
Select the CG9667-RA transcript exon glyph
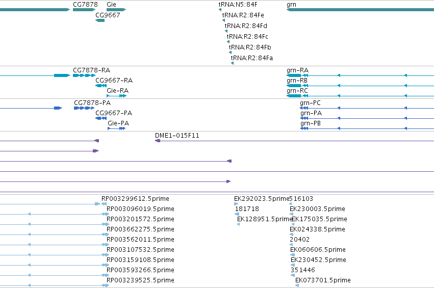tap(101, 86)
